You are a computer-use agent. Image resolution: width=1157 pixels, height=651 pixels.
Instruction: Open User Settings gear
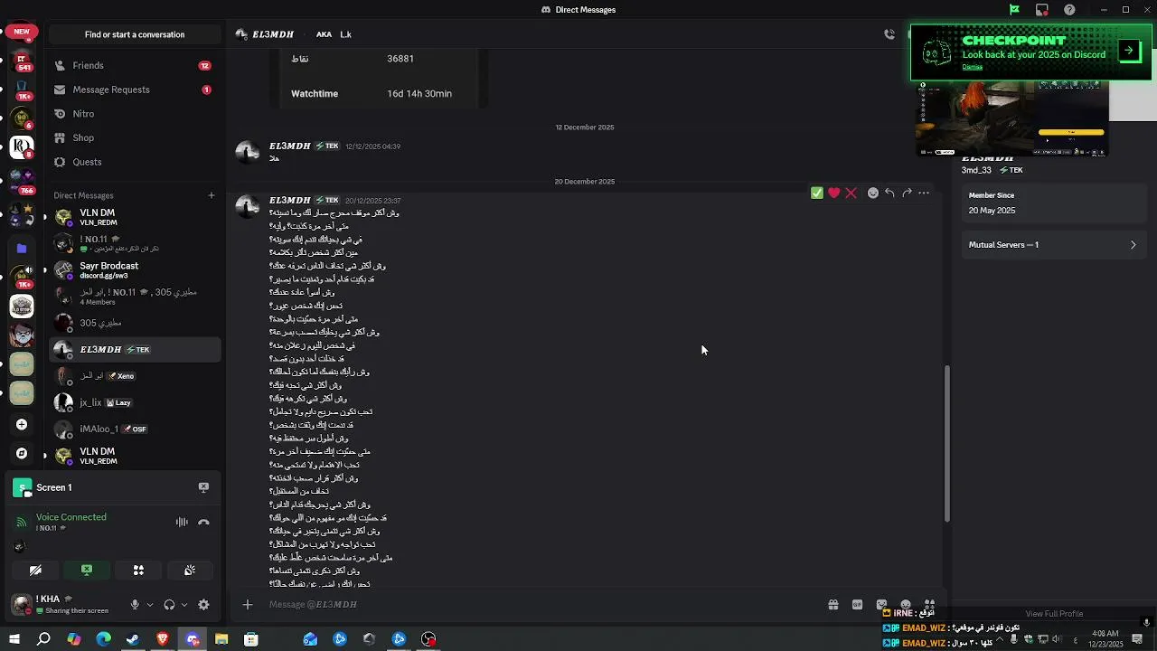pyautogui.click(x=203, y=605)
